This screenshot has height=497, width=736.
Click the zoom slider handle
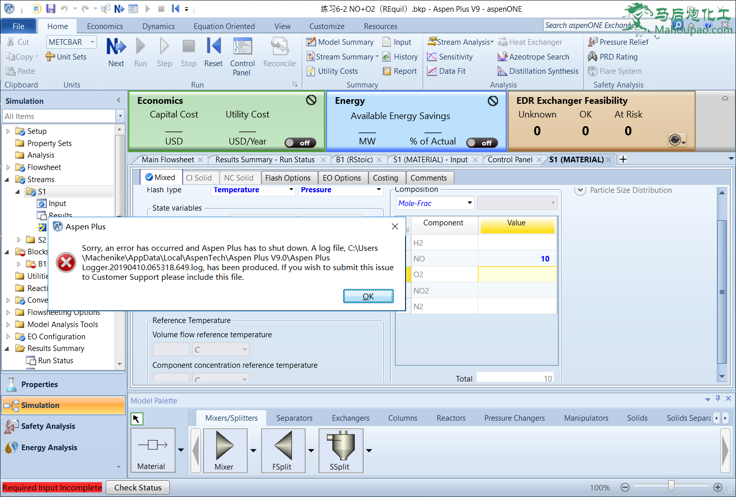click(671, 486)
